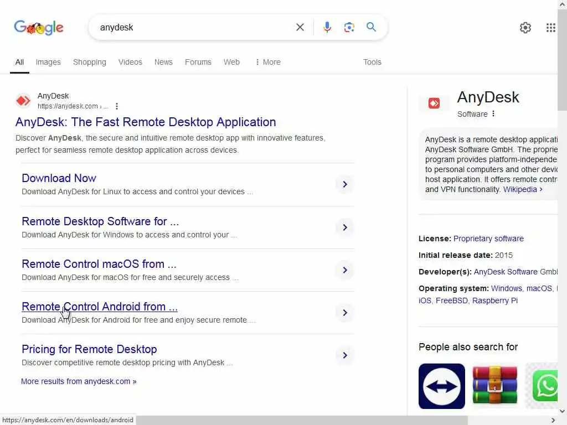Expand Download Now sitelink chevron
This screenshot has width=567, height=425.
pos(345,184)
